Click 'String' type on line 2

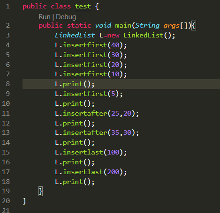coord(147,25)
